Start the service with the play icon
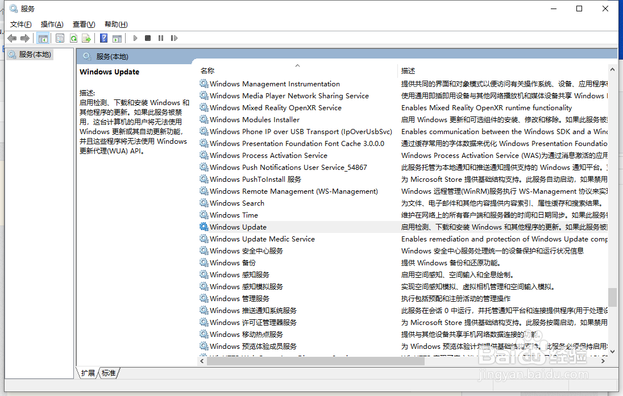The width and height of the screenshot is (623, 396). pos(135,38)
